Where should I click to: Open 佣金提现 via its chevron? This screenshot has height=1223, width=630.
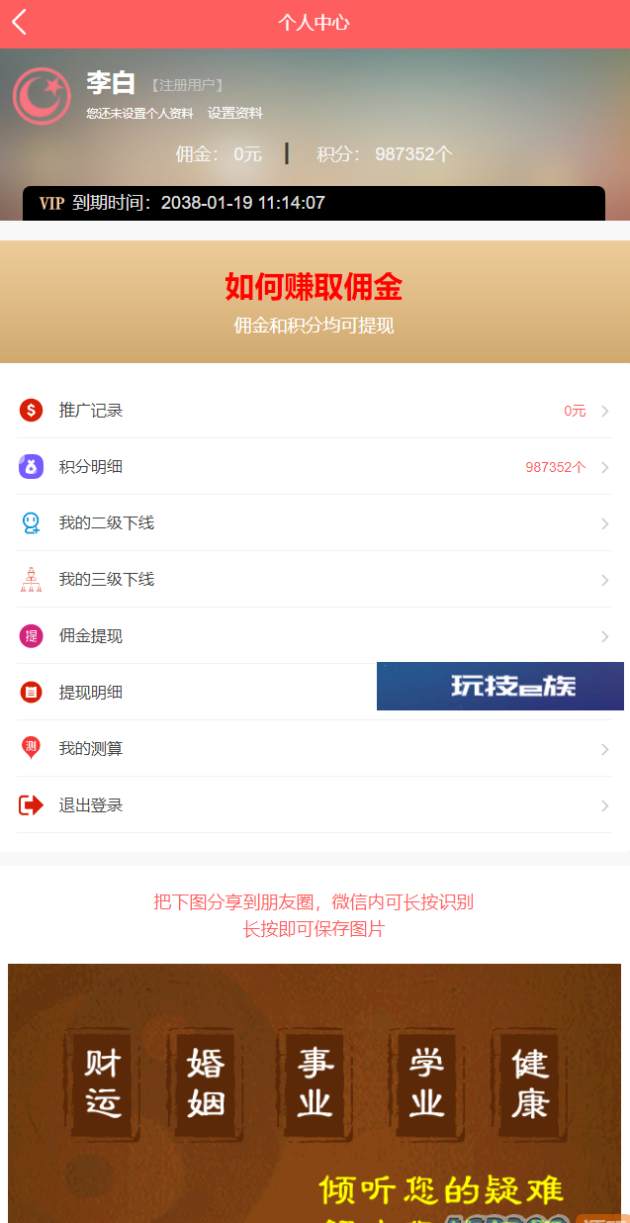(x=604, y=636)
